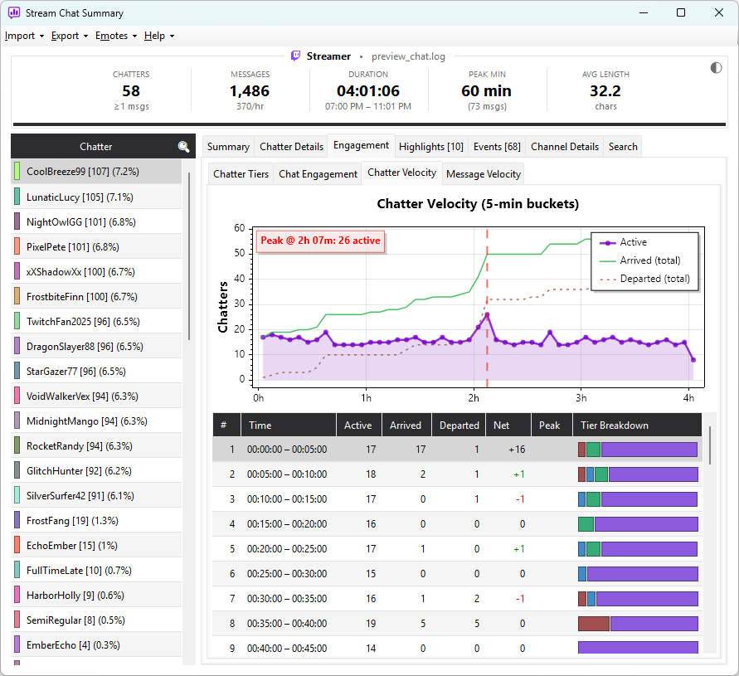The height and width of the screenshot is (676, 739).
Task: Open the Highlights [10] tab
Action: click(430, 147)
